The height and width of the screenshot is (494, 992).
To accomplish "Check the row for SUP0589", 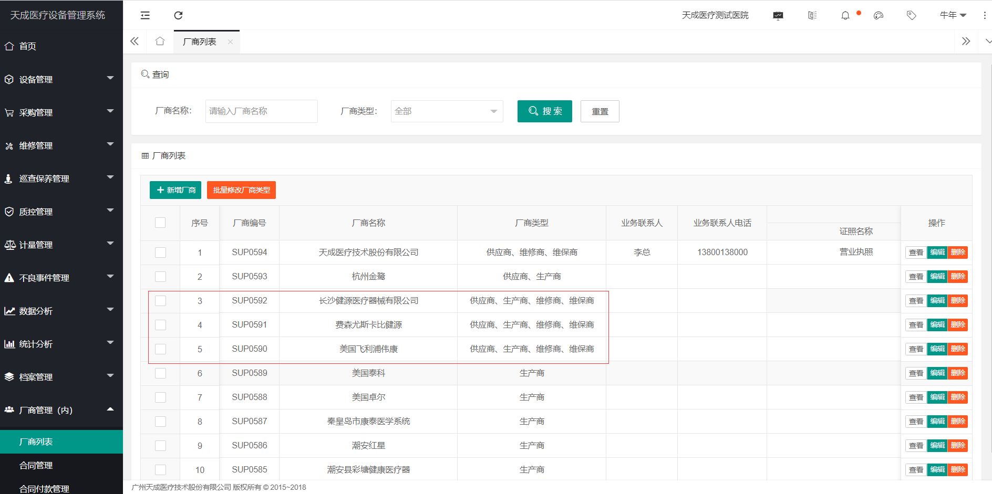I will coord(160,373).
